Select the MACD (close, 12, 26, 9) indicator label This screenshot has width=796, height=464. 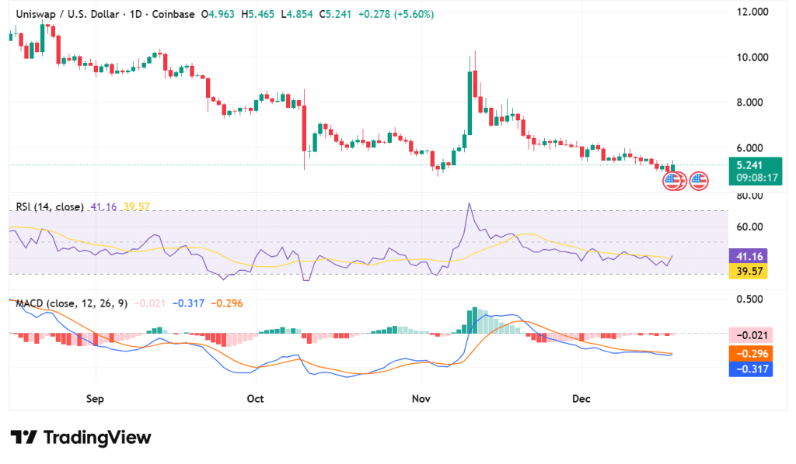coord(72,303)
